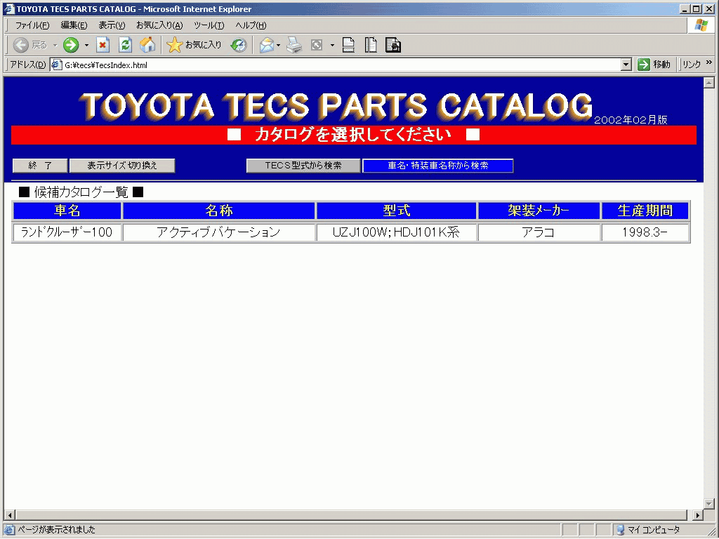Click the 生産期間 column header
Viewport: 719px width, 539px height.
pyautogui.click(x=645, y=211)
